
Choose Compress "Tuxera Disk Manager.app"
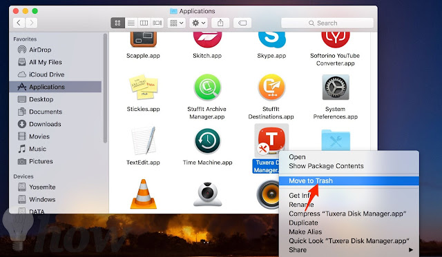[349, 214]
